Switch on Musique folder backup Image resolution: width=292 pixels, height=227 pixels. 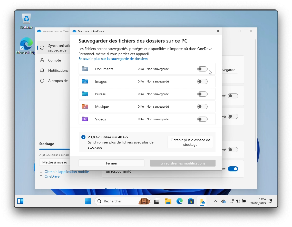pos(202,107)
